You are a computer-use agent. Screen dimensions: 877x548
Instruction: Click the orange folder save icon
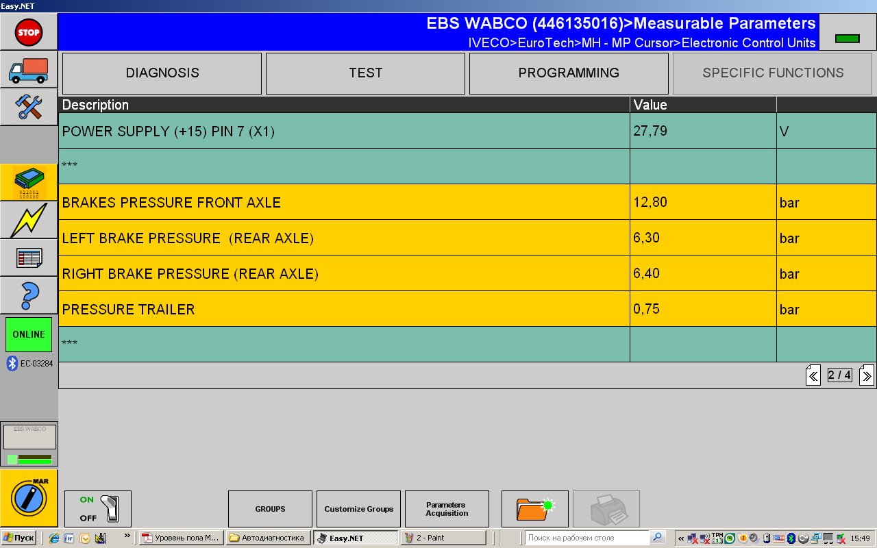pyautogui.click(x=535, y=509)
